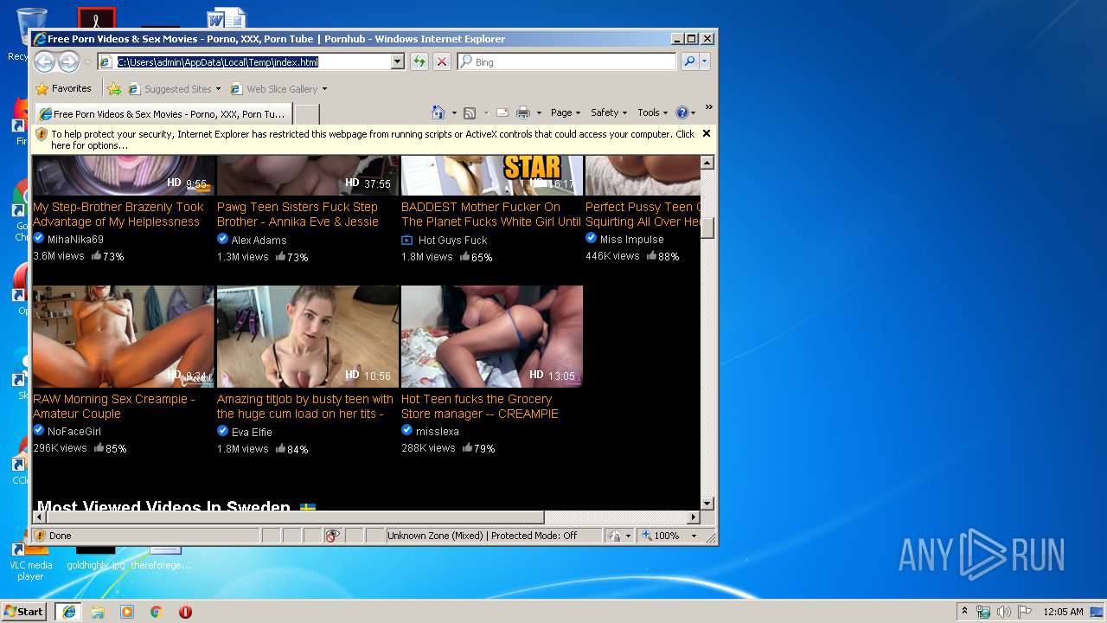Refresh the page with the green arrows icon
This screenshot has width=1107, height=623.
419,61
